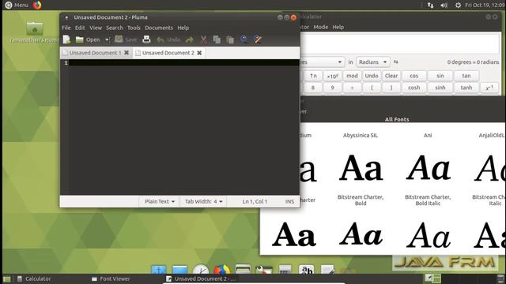Create a new document in Pluma
This screenshot has width=506, height=284.
pyautogui.click(x=66, y=39)
